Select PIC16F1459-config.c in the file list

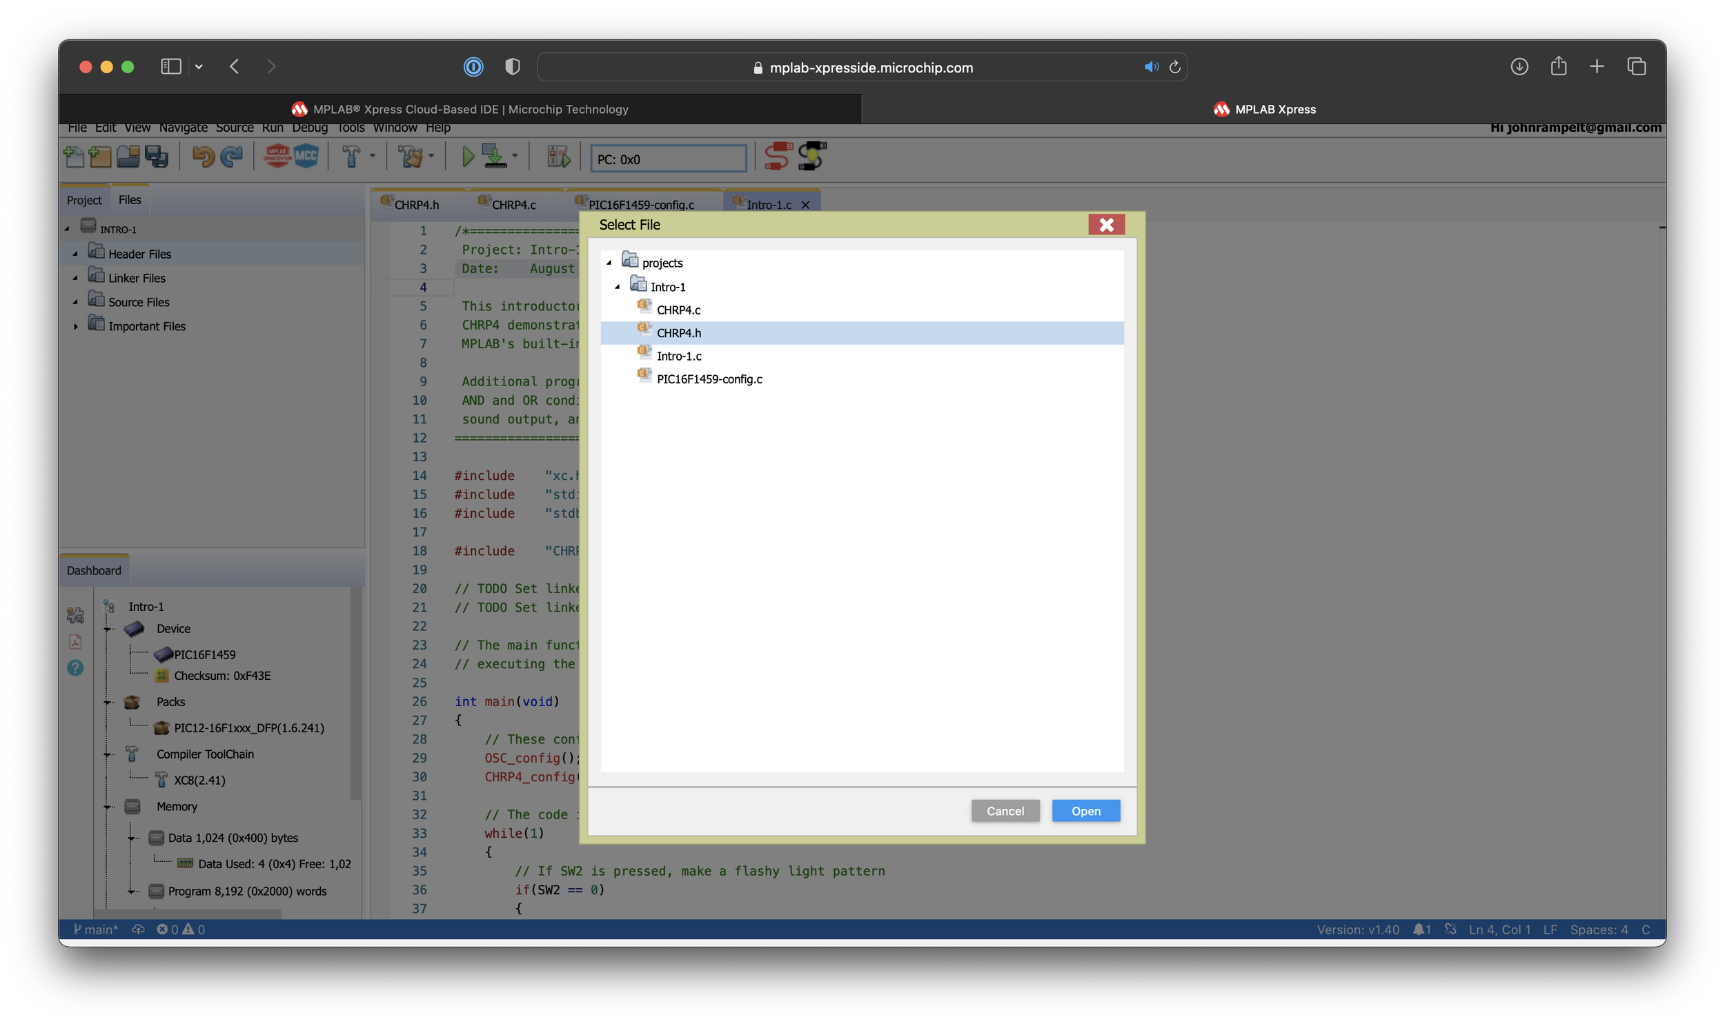click(709, 379)
